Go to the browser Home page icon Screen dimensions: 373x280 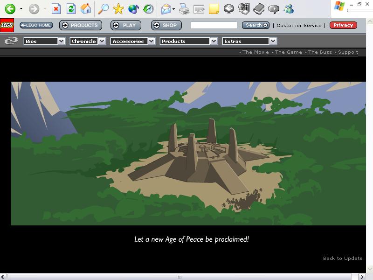[86, 9]
